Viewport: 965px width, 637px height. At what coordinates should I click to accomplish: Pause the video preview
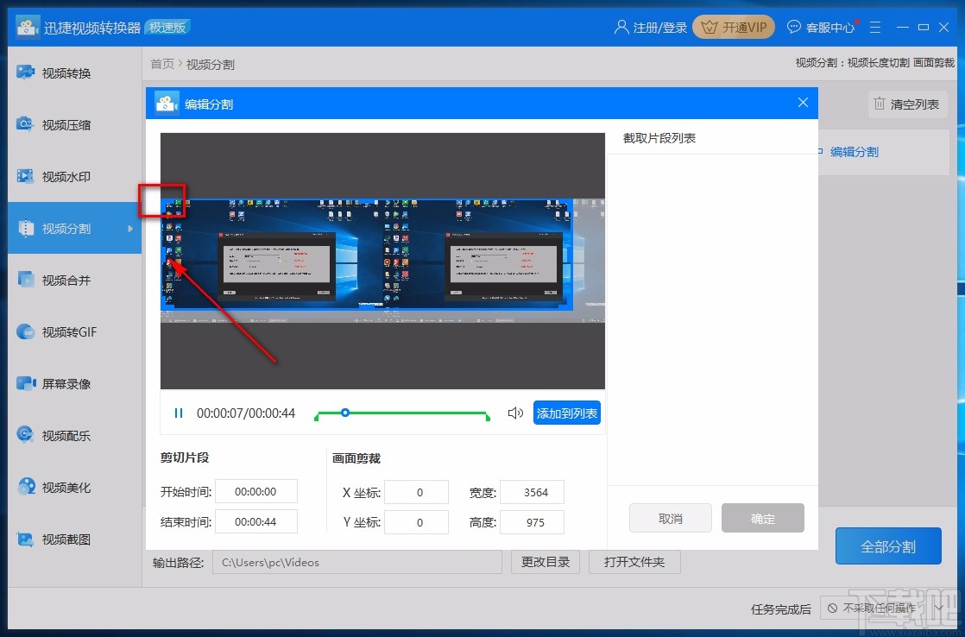click(179, 413)
